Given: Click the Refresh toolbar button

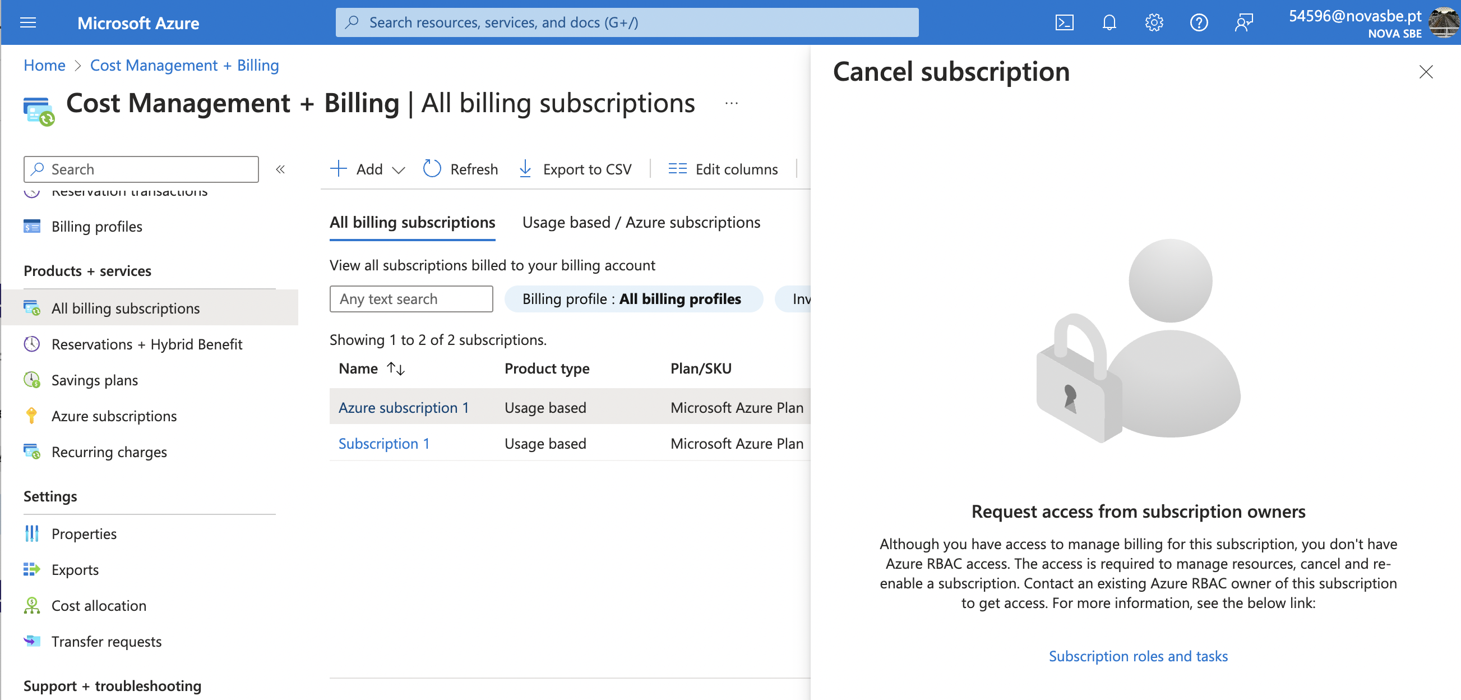Looking at the screenshot, I should [460, 169].
